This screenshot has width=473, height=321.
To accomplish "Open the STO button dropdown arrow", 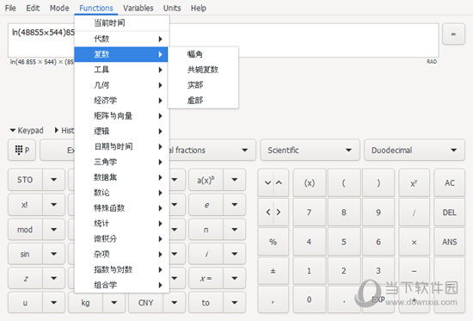I will (x=53, y=180).
